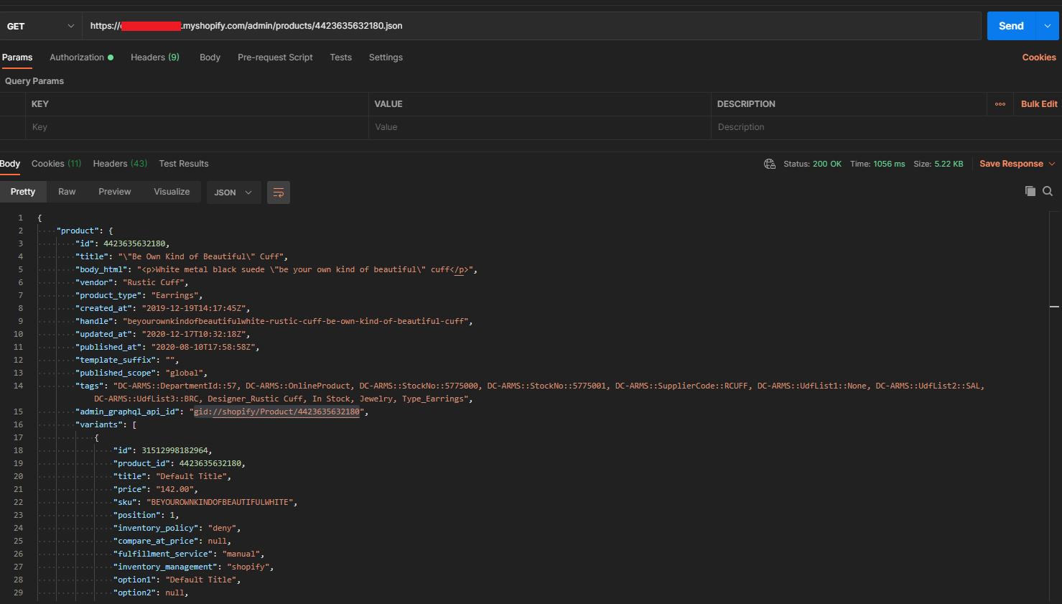Expand the Send button arrow menu

(1047, 26)
